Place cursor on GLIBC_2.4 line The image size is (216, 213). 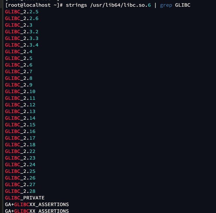[19, 52]
